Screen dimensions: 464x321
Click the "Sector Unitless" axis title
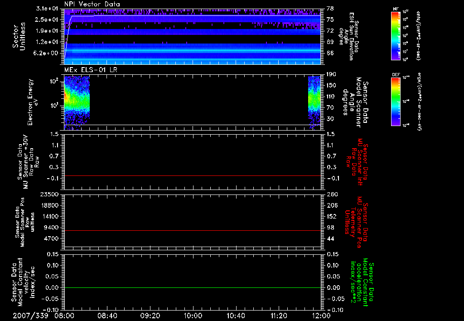click(x=19, y=36)
